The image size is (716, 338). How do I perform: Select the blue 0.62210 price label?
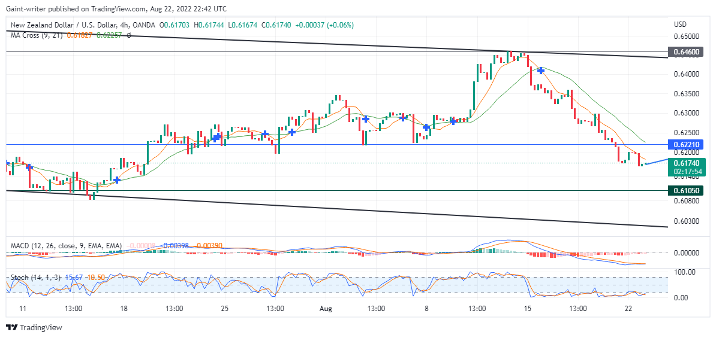(685, 144)
